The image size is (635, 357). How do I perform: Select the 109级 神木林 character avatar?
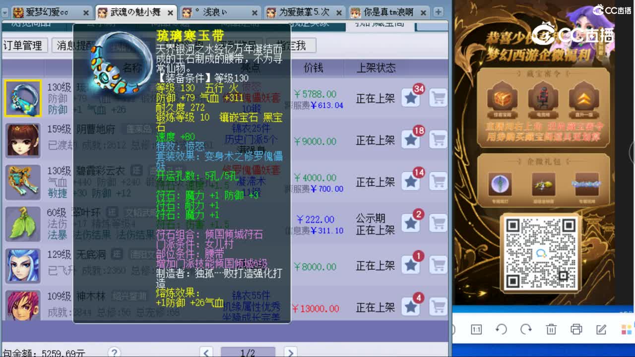23,305
